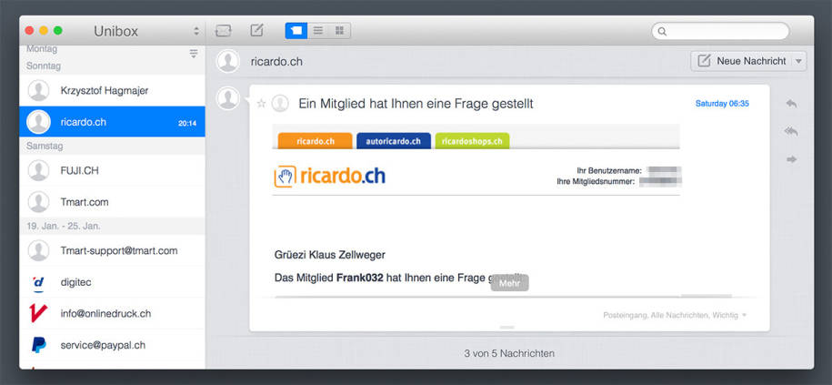The width and height of the screenshot is (832, 385).
Task: Click the search field
Action: pyautogui.click(x=720, y=31)
